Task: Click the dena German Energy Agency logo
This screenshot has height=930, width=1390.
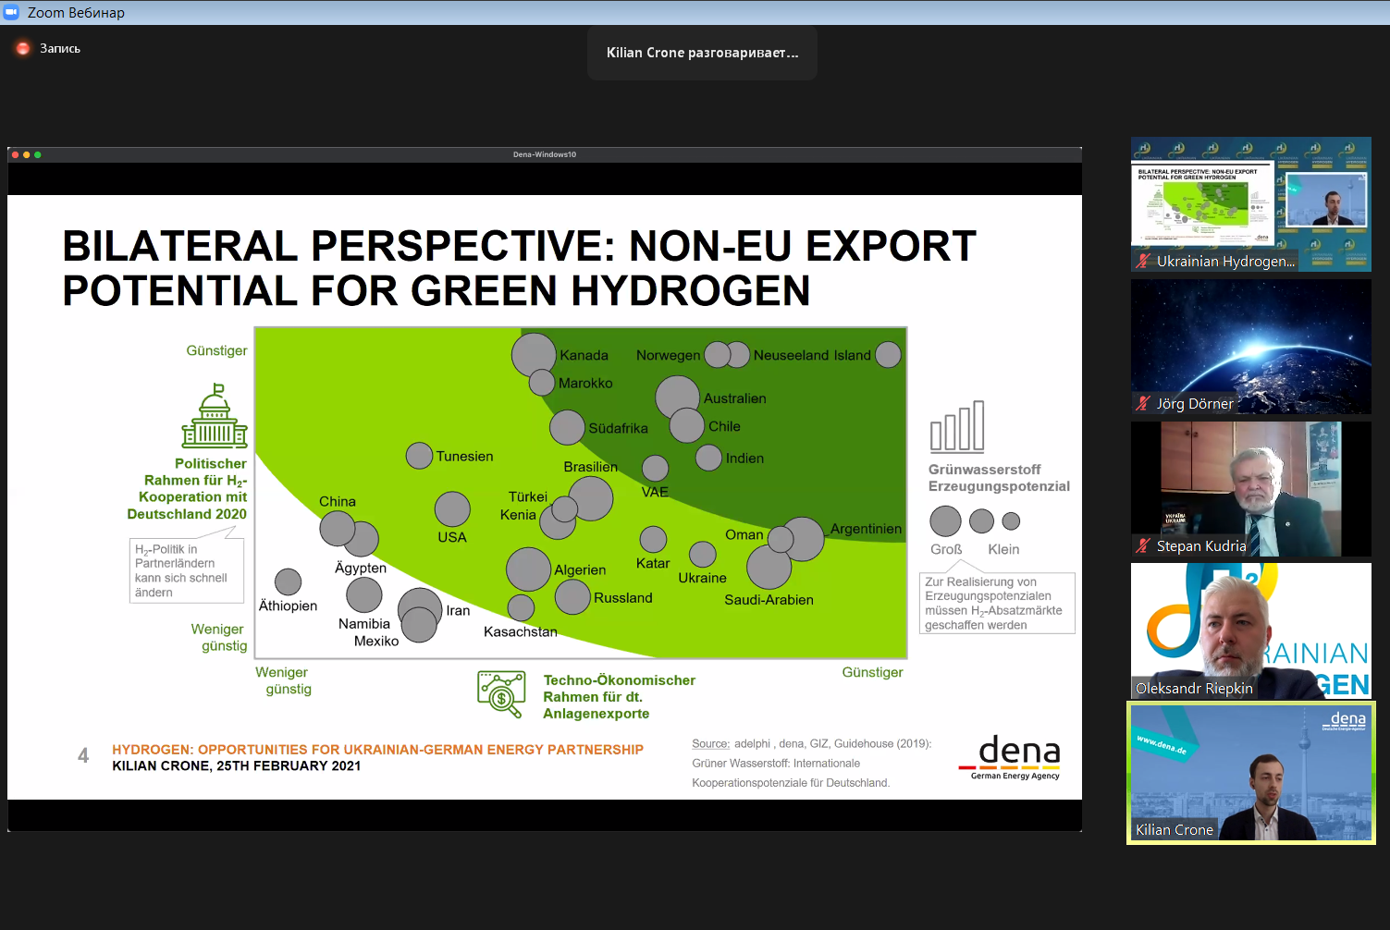Action: tap(1013, 757)
